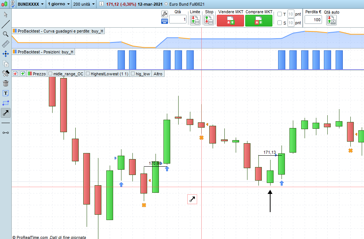Enable the T target checkbox
Image resolution: width=364 pixels, height=239 pixels.
coord(280,14)
